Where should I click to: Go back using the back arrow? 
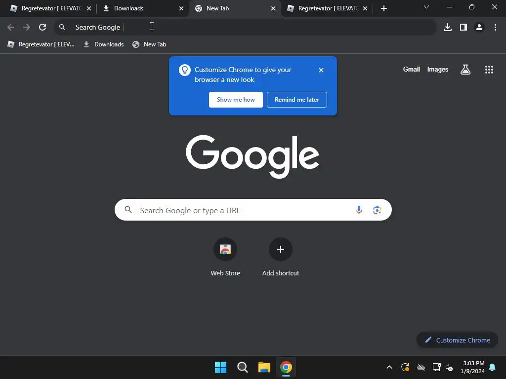pos(11,27)
